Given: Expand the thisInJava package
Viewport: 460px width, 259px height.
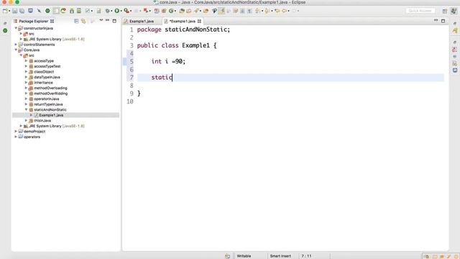Looking at the screenshot, I should pyautogui.click(x=26, y=120).
